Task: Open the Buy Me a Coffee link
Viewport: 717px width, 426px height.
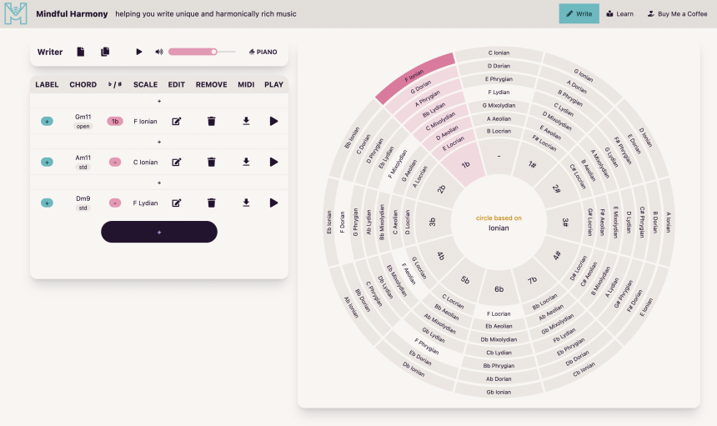Action: [x=677, y=13]
